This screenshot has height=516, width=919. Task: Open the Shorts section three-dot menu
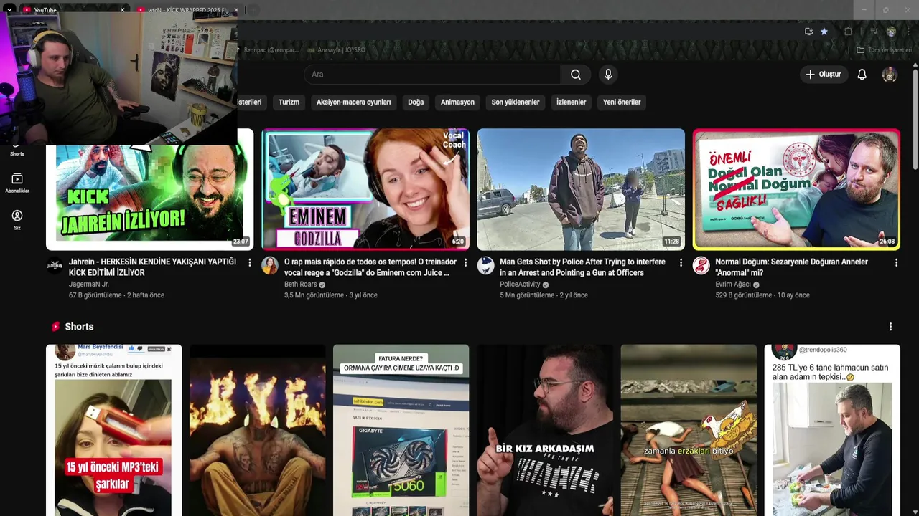[x=890, y=327]
